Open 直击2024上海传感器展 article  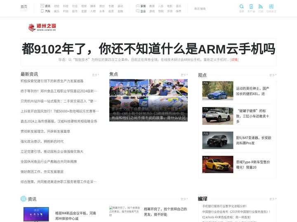(59, 121)
